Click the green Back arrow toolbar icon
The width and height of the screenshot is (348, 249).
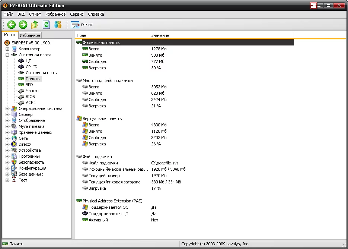(11, 25)
